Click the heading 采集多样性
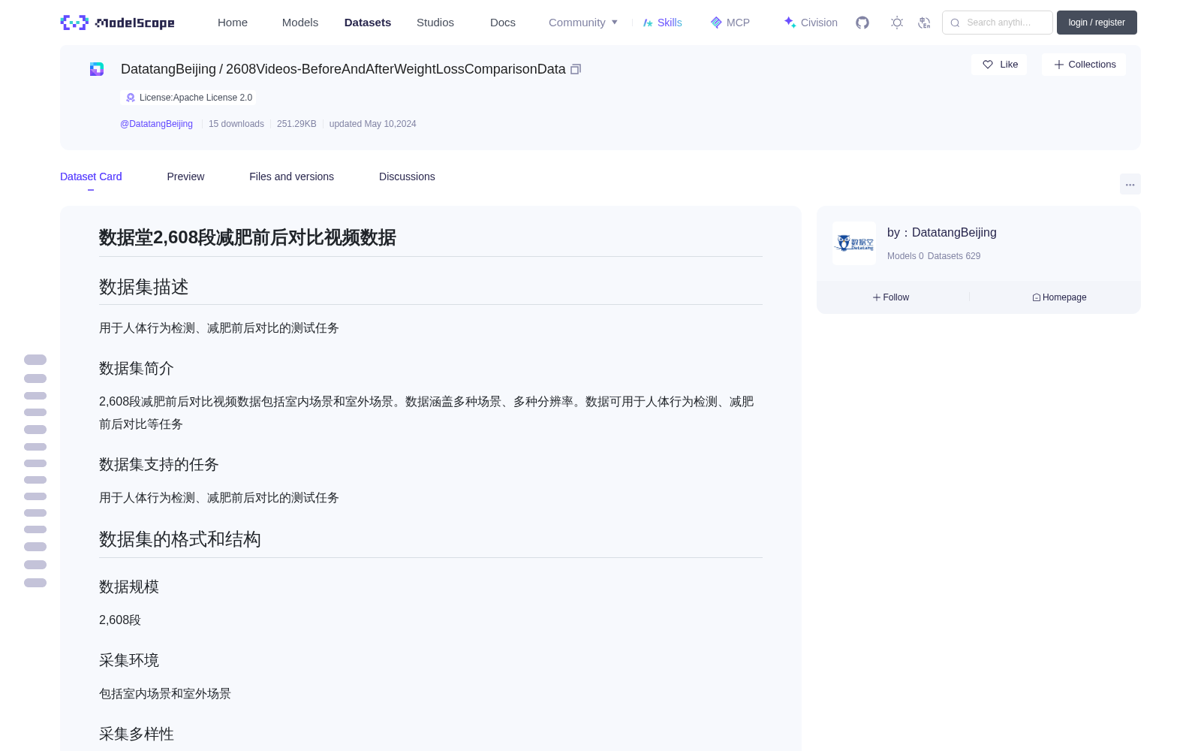 point(137,734)
